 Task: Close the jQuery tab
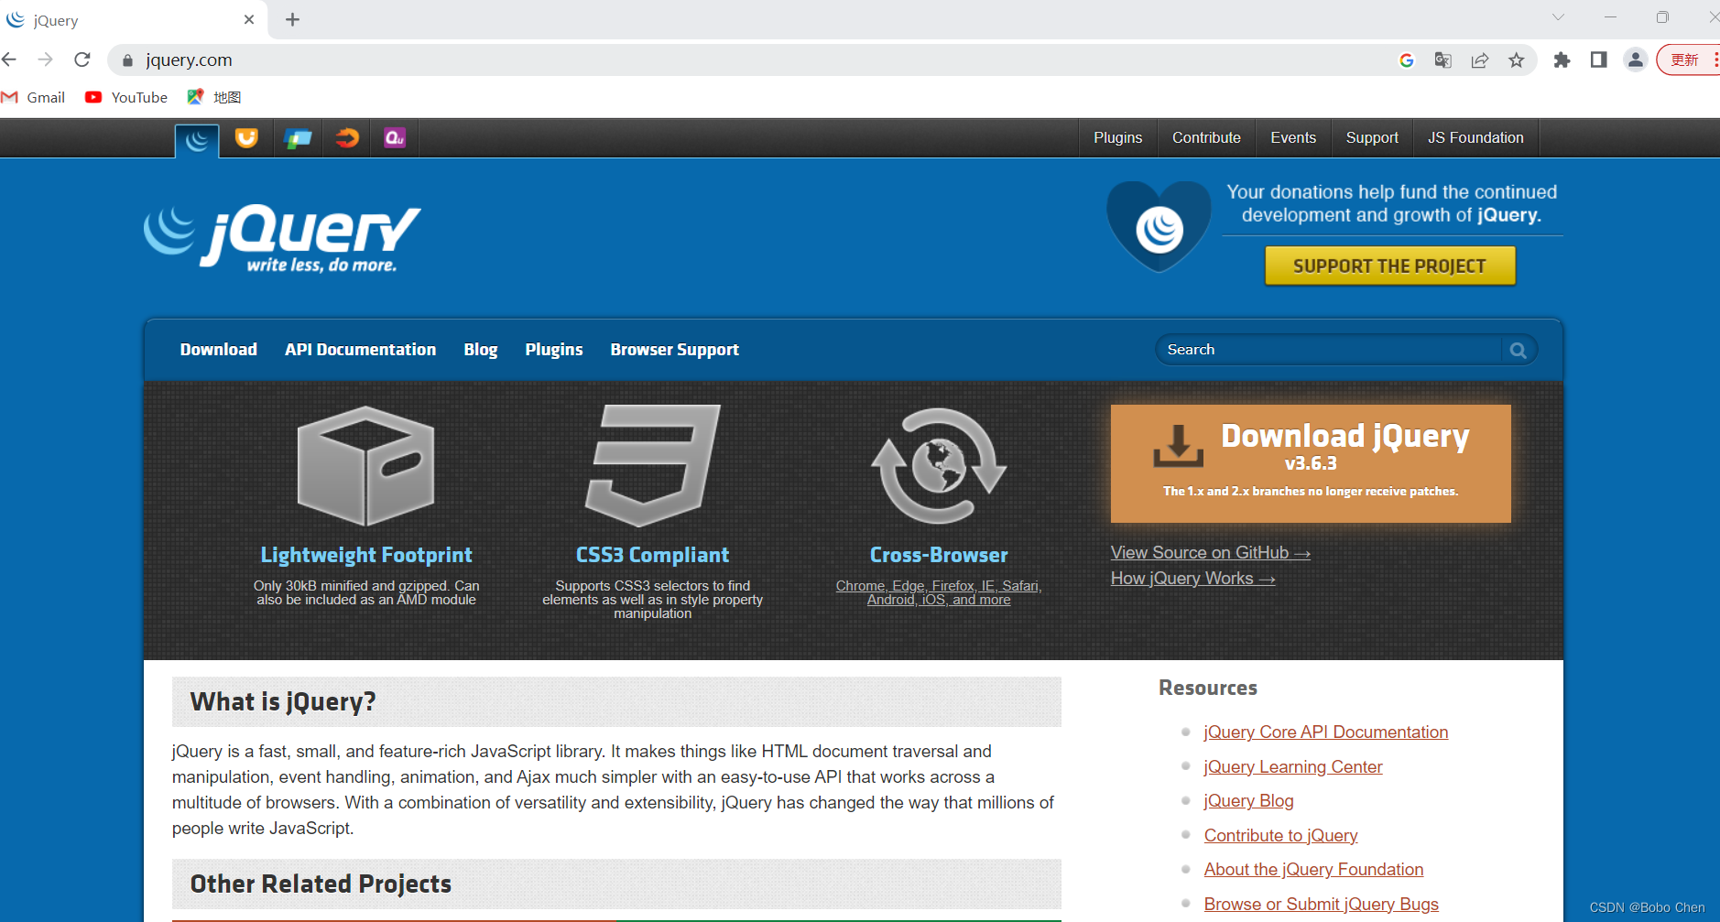(249, 19)
